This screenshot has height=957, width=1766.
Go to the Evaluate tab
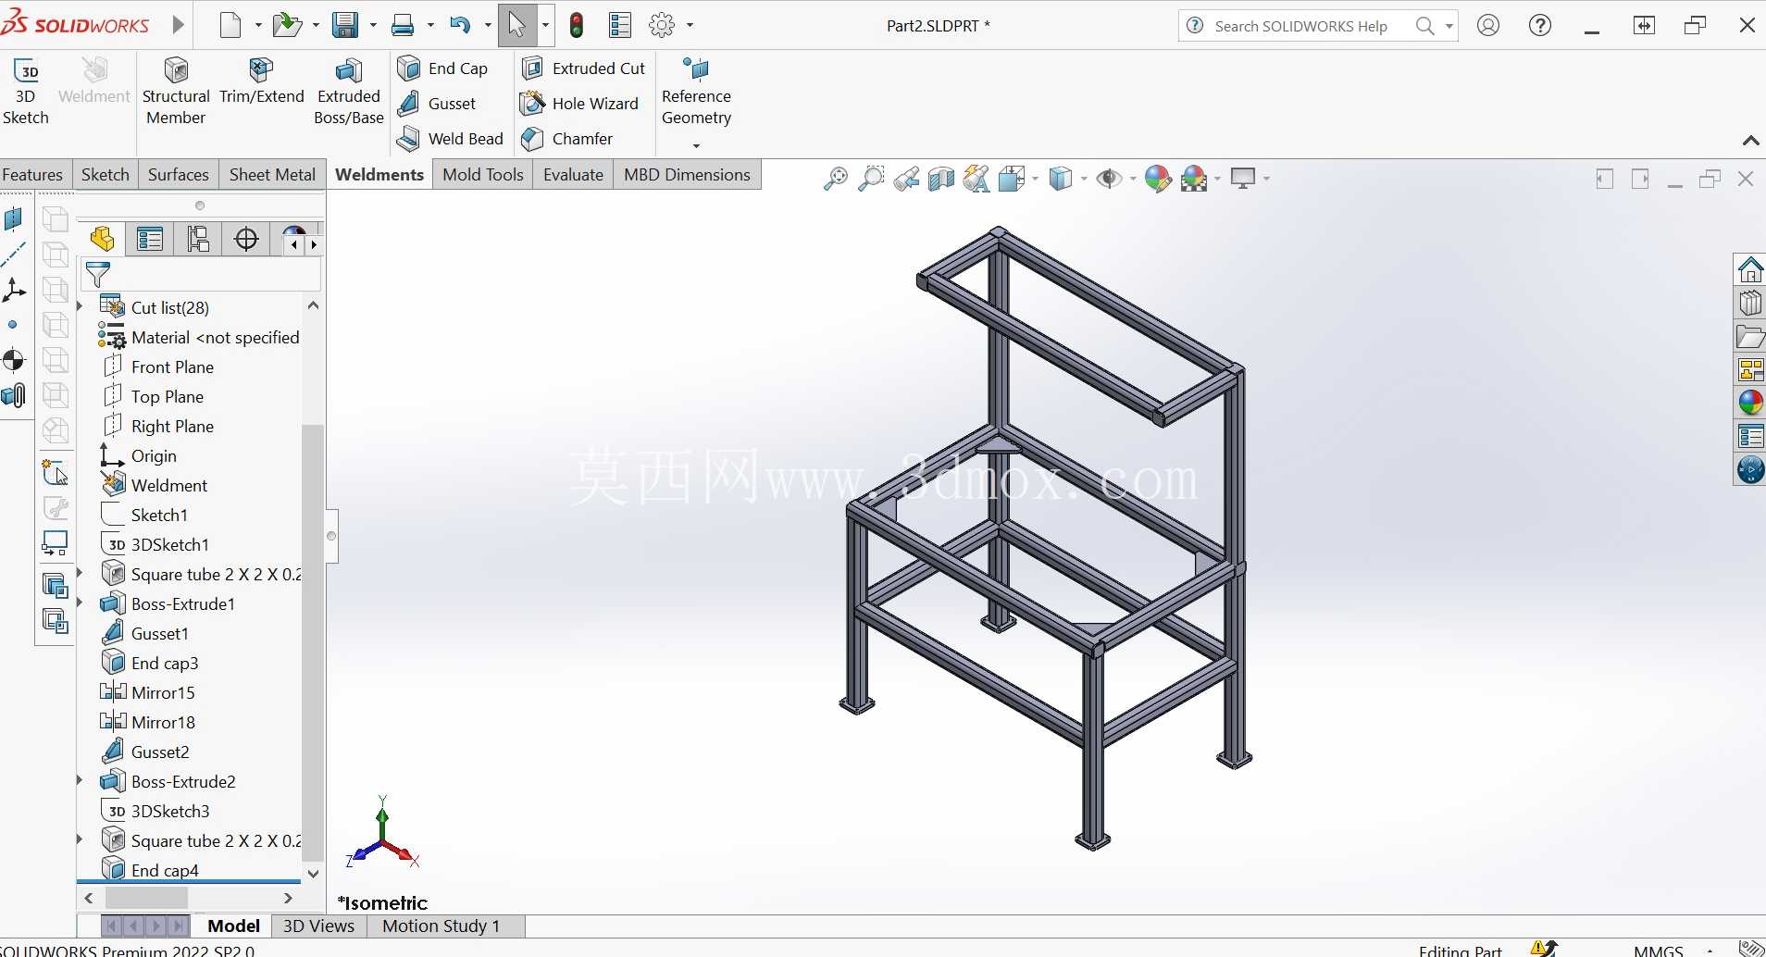[573, 175]
